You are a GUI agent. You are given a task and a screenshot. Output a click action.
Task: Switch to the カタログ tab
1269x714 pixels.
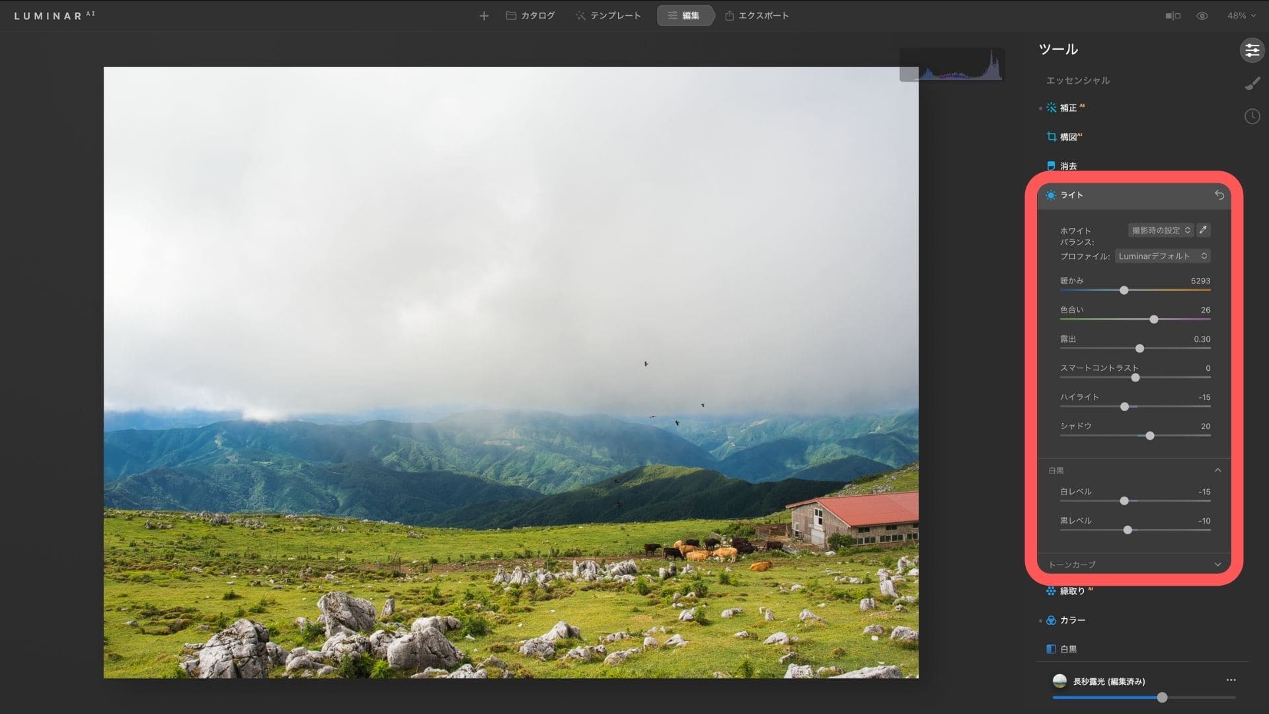coord(531,16)
